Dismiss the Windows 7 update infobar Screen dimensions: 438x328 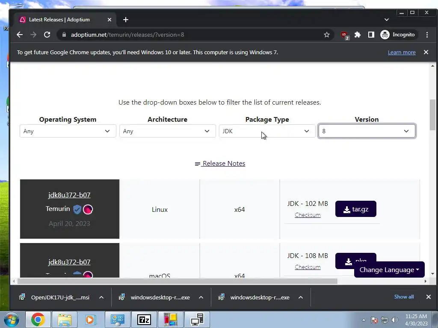426,52
